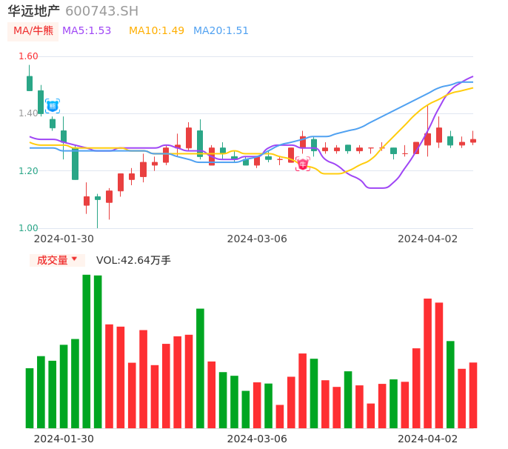Click the 1.60 price axis label

pyautogui.click(x=28, y=56)
